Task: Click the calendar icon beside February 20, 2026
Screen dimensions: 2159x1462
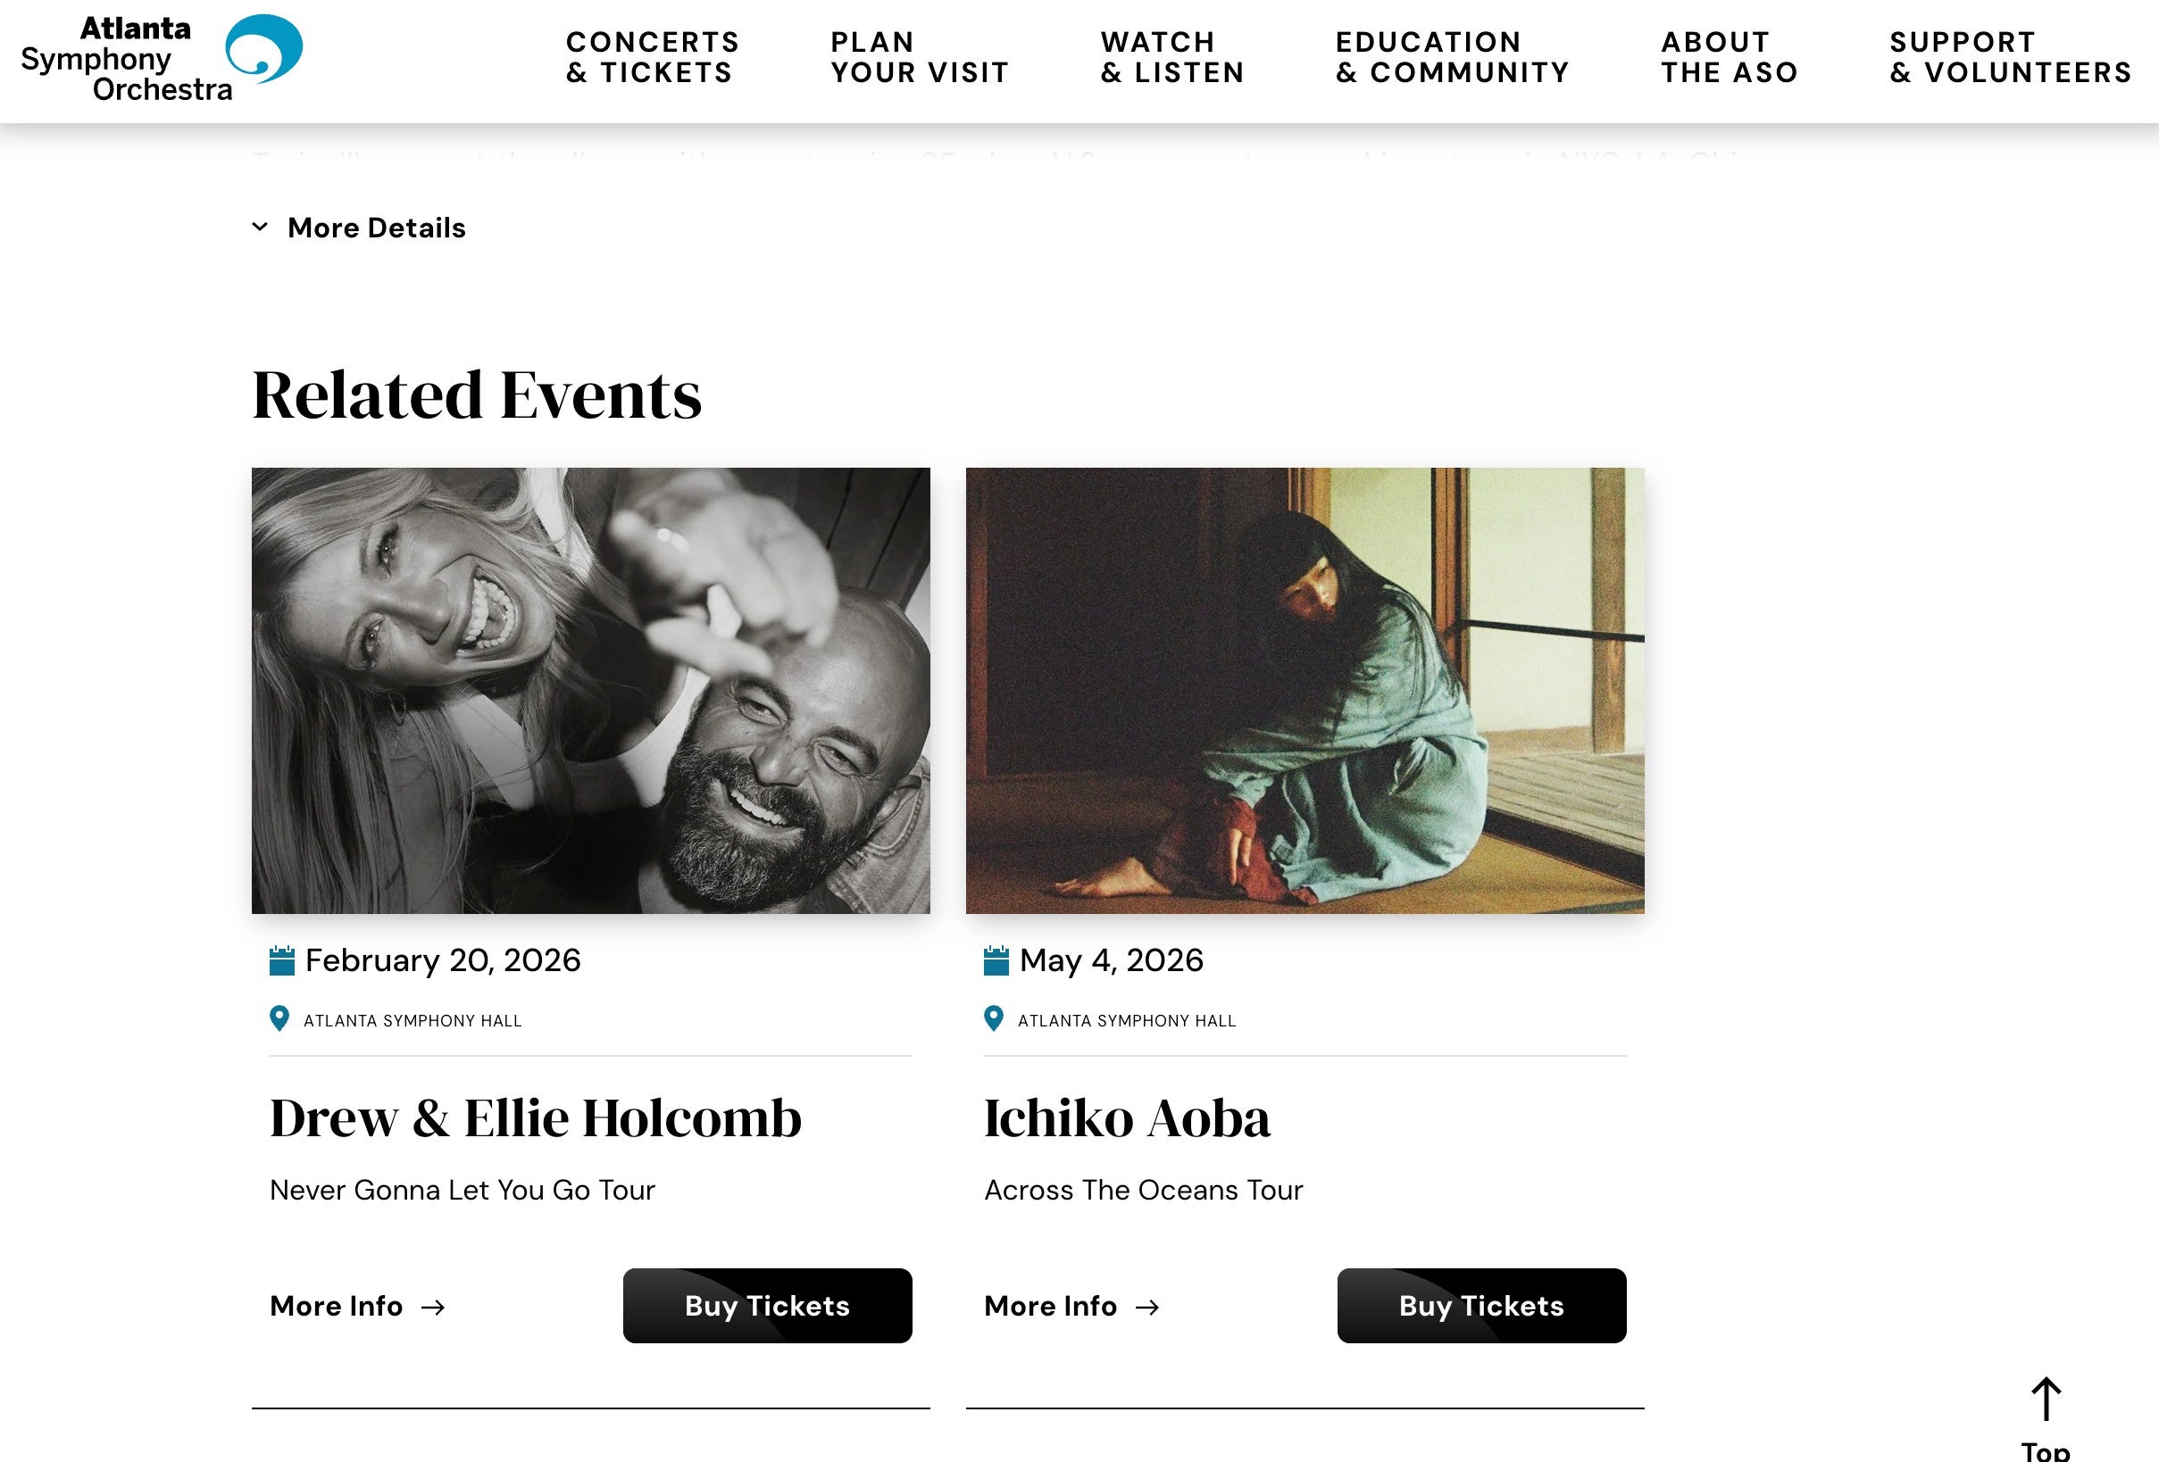Action: point(281,960)
